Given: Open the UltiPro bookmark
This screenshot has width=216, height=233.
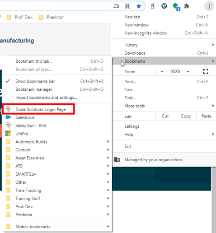Looking at the screenshot, I should tap(57, 134).
